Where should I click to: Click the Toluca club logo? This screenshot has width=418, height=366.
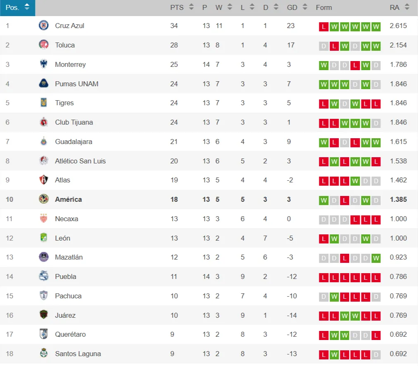pos(43,45)
